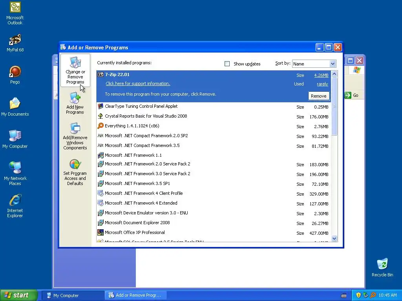The width and height of the screenshot is (402, 301).
Task: Select ClearType Tuning Control Panel Applet entry
Action: click(214, 107)
